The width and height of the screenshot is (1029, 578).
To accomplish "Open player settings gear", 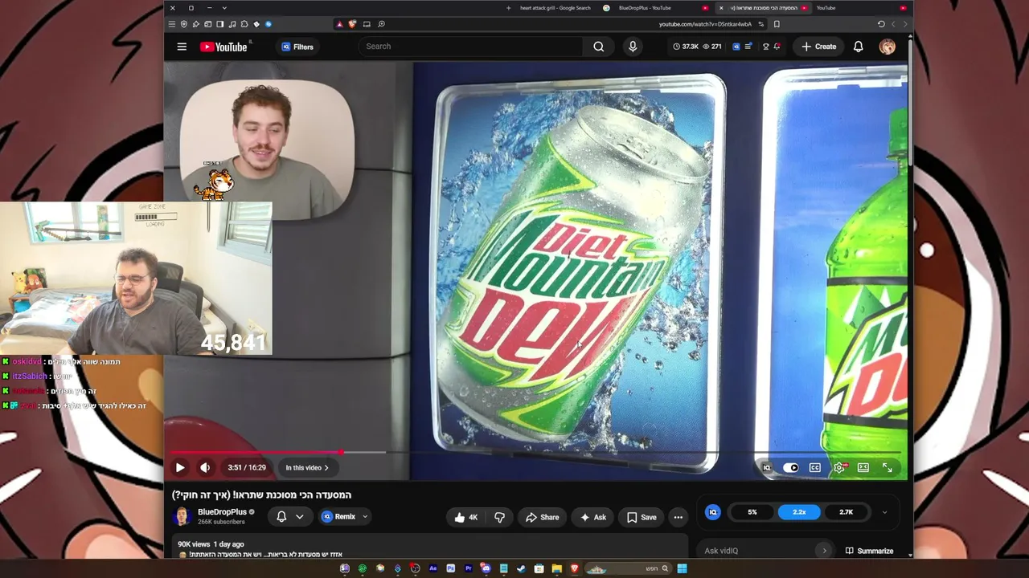I will pyautogui.click(x=839, y=467).
